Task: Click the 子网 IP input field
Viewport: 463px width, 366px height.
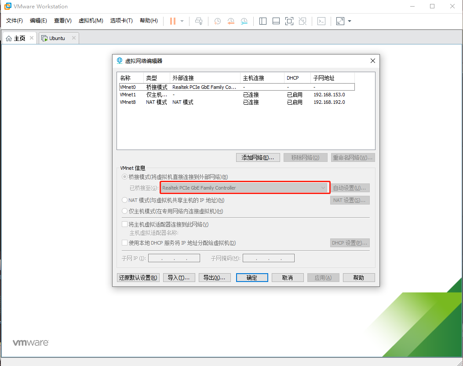Action: 174,258
